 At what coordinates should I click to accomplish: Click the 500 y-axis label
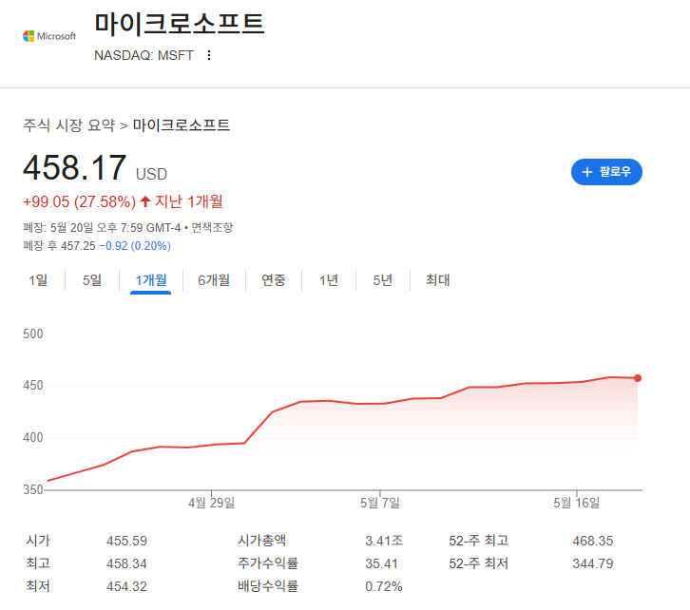tap(33, 334)
